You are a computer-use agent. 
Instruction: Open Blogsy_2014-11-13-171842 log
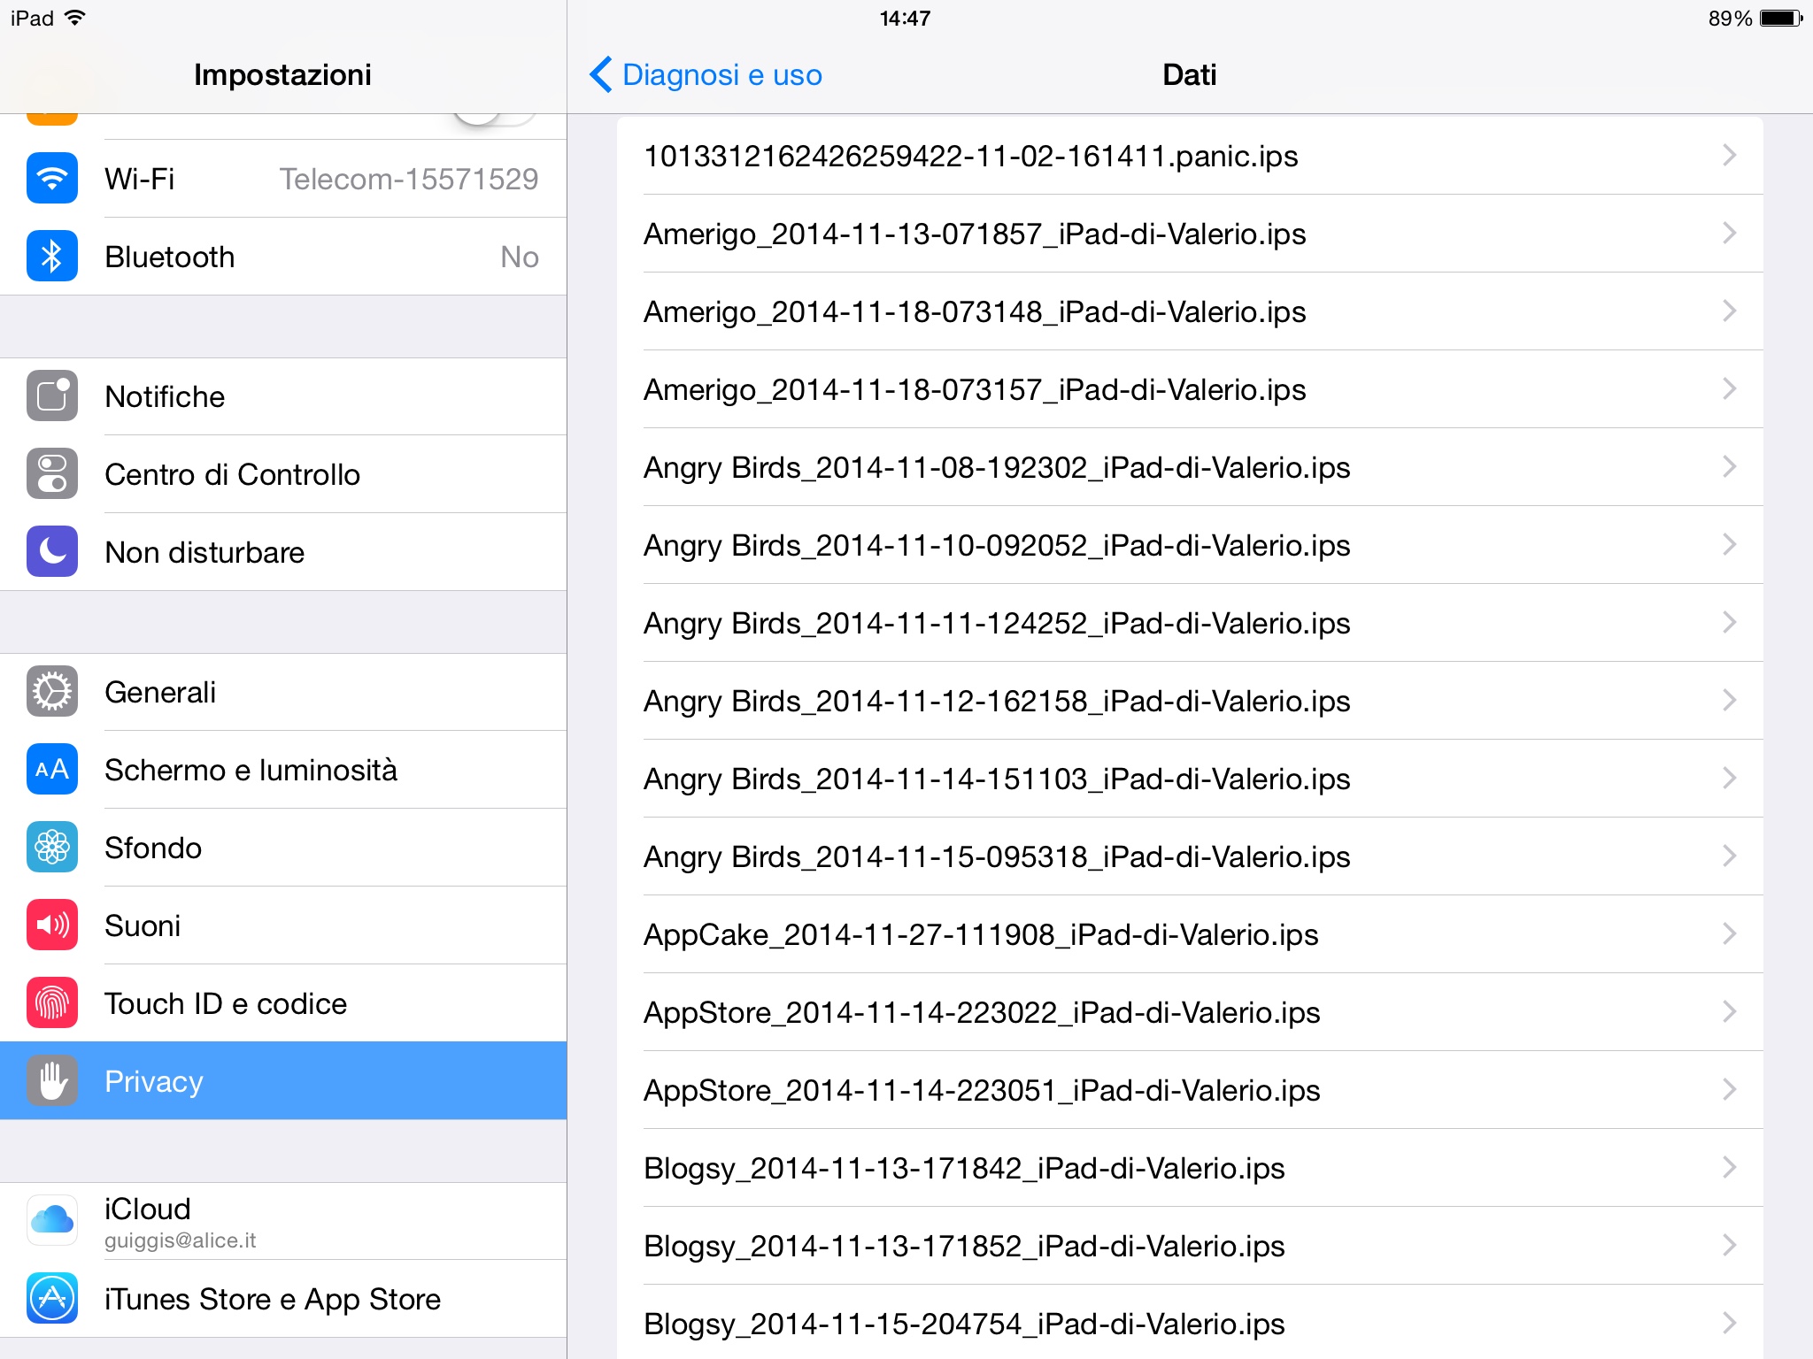(1190, 1168)
